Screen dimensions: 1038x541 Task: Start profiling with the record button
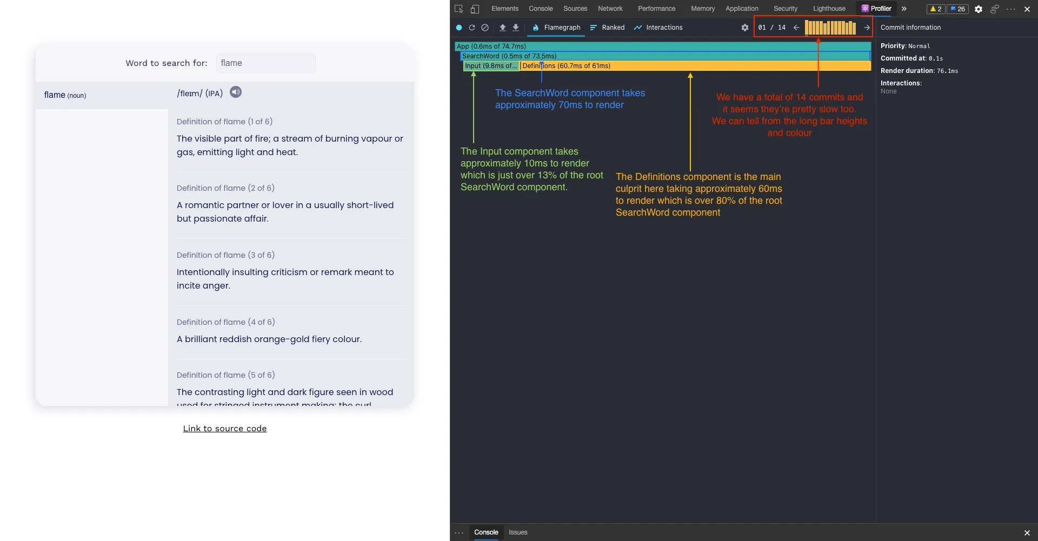coord(459,28)
